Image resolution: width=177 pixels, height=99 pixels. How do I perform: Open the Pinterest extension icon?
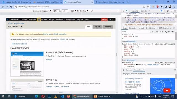158,7
